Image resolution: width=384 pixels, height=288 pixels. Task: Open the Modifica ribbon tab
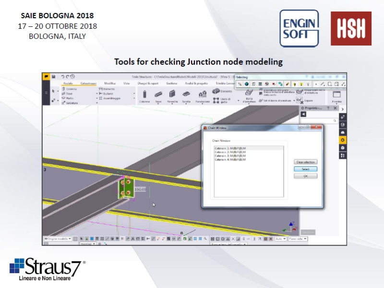click(x=110, y=84)
